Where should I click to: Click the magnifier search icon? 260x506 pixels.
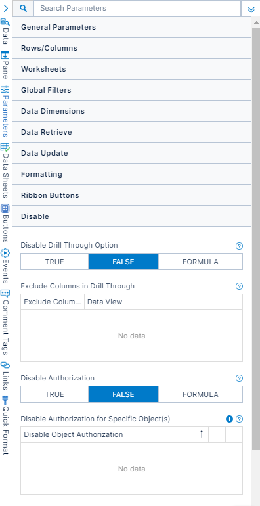[23, 9]
